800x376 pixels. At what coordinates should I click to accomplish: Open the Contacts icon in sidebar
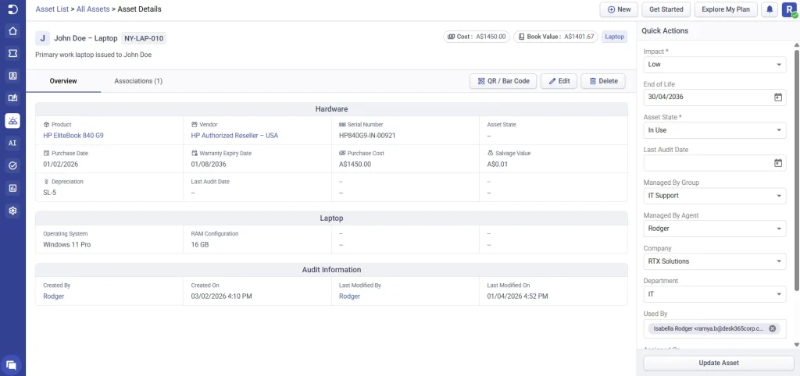pyautogui.click(x=12, y=76)
